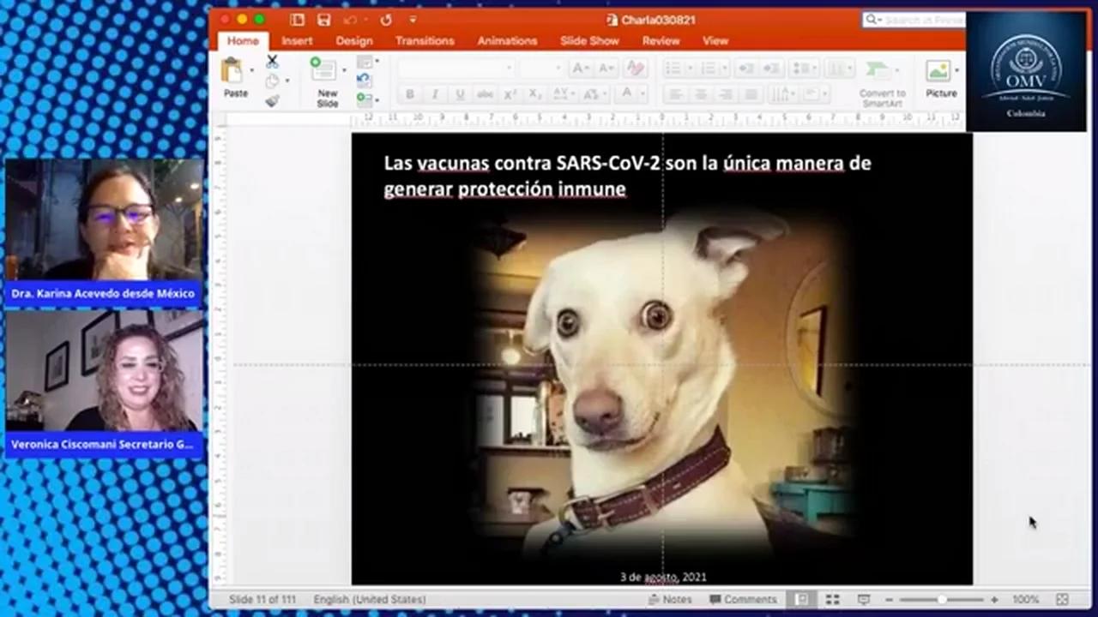Open the Quick Access Toolbar customize dropdown
This screenshot has width=1098, height=617.
tap(413, 19)
